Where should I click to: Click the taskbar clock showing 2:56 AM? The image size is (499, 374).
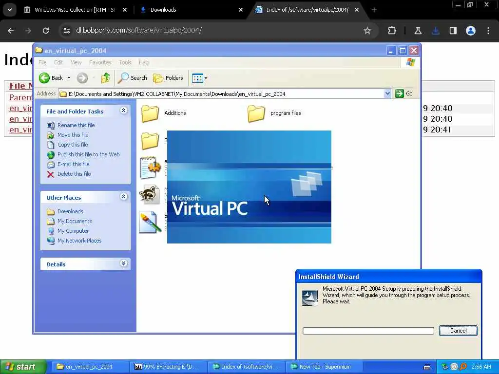pos(481,367)
